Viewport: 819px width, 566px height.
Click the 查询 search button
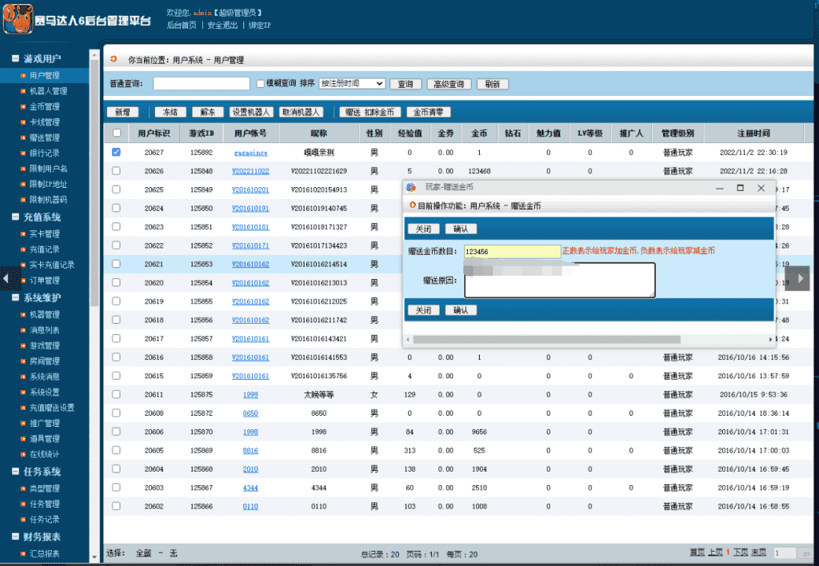(x=406, y=84)
